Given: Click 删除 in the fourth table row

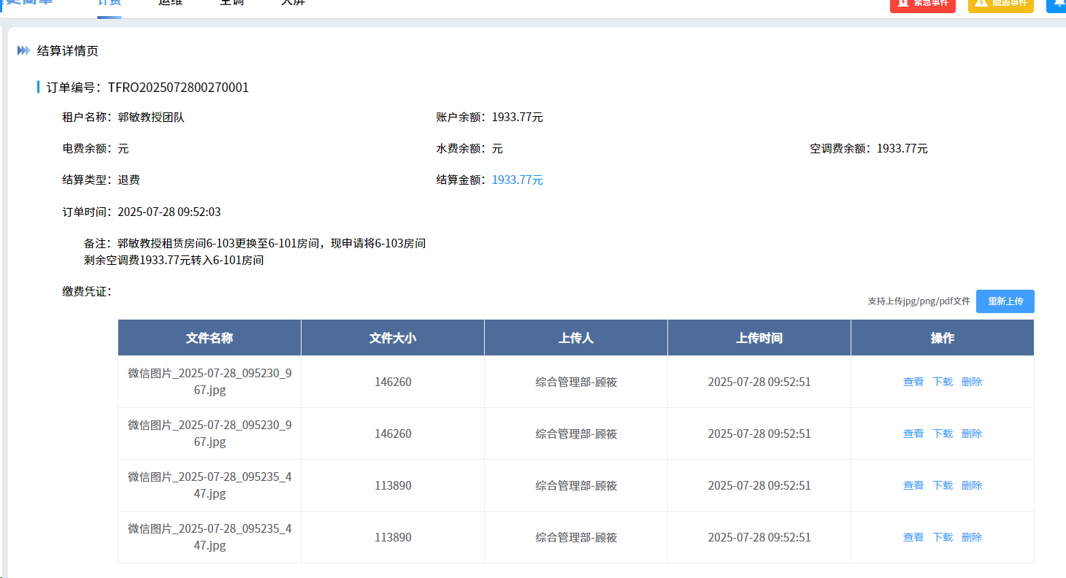Looking at the screenshot, I should [x=972, y=537].
